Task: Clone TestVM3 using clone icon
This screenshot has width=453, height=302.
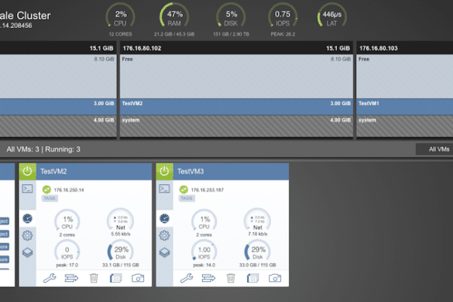Action: (252, 278)
